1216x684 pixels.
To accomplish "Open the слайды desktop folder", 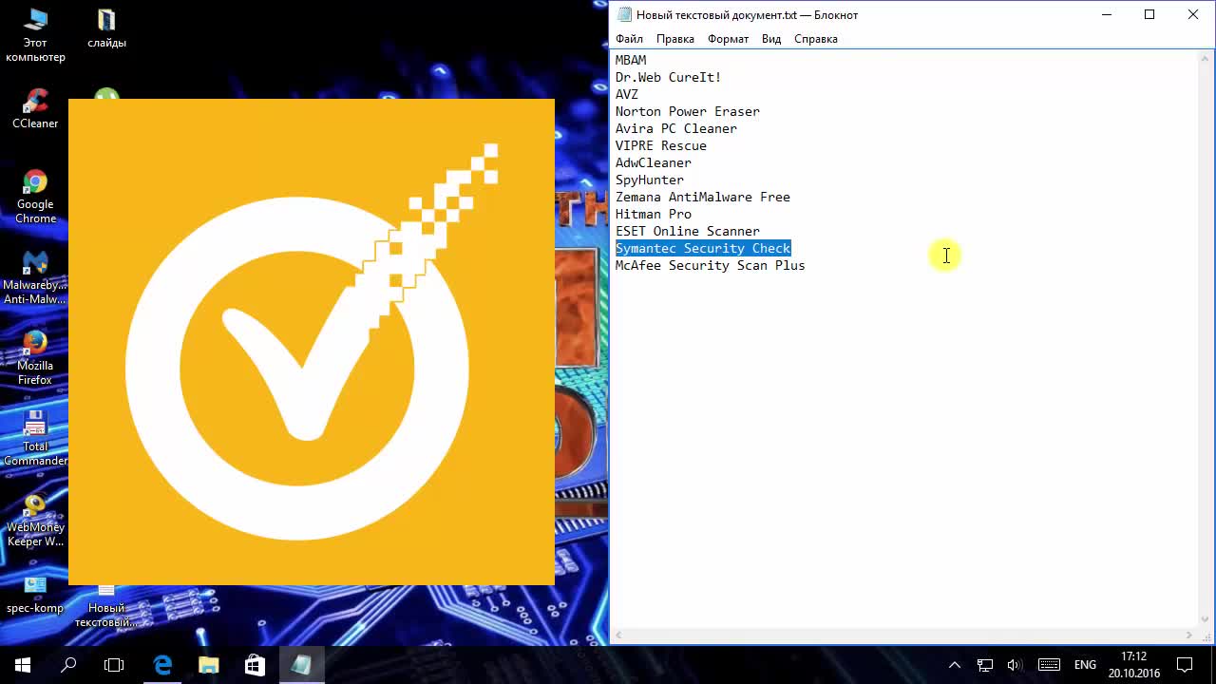I will pyautogui.click(x=106, y=28).
